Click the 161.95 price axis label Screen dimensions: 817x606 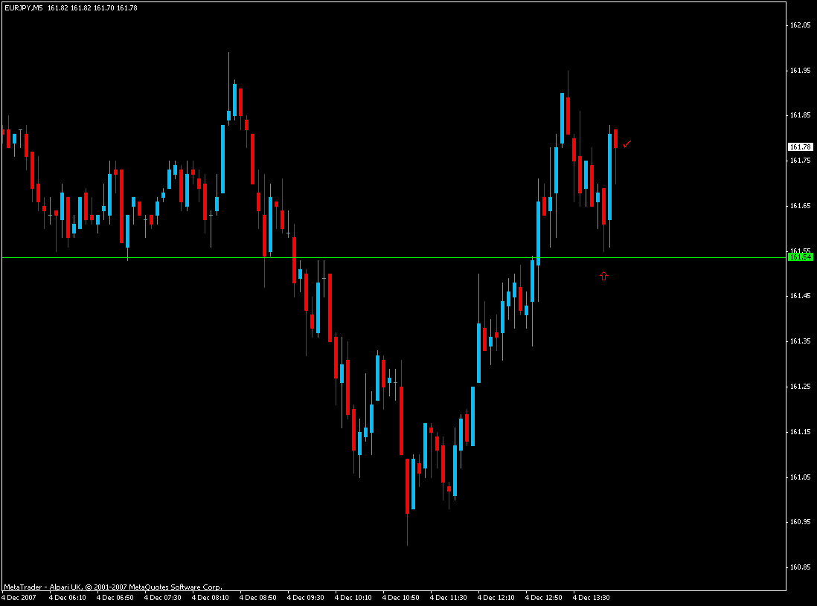coord(801,71)
